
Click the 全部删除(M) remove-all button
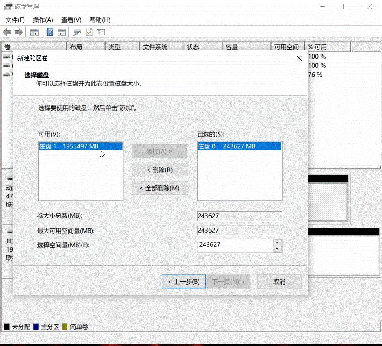point(159,188)
